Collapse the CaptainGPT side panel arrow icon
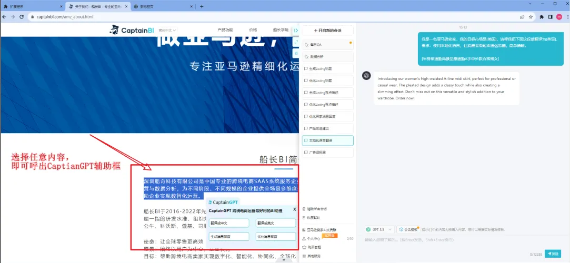 (296, 31)
